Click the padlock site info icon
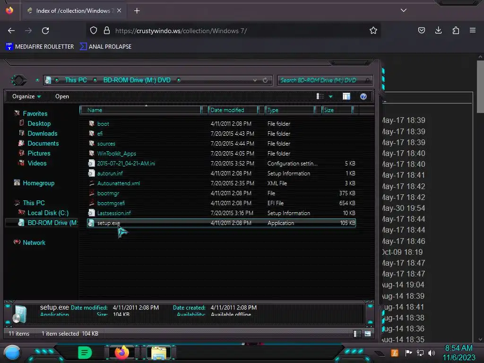The height and width of the screenshot is (363, 484). coord(107,30)
